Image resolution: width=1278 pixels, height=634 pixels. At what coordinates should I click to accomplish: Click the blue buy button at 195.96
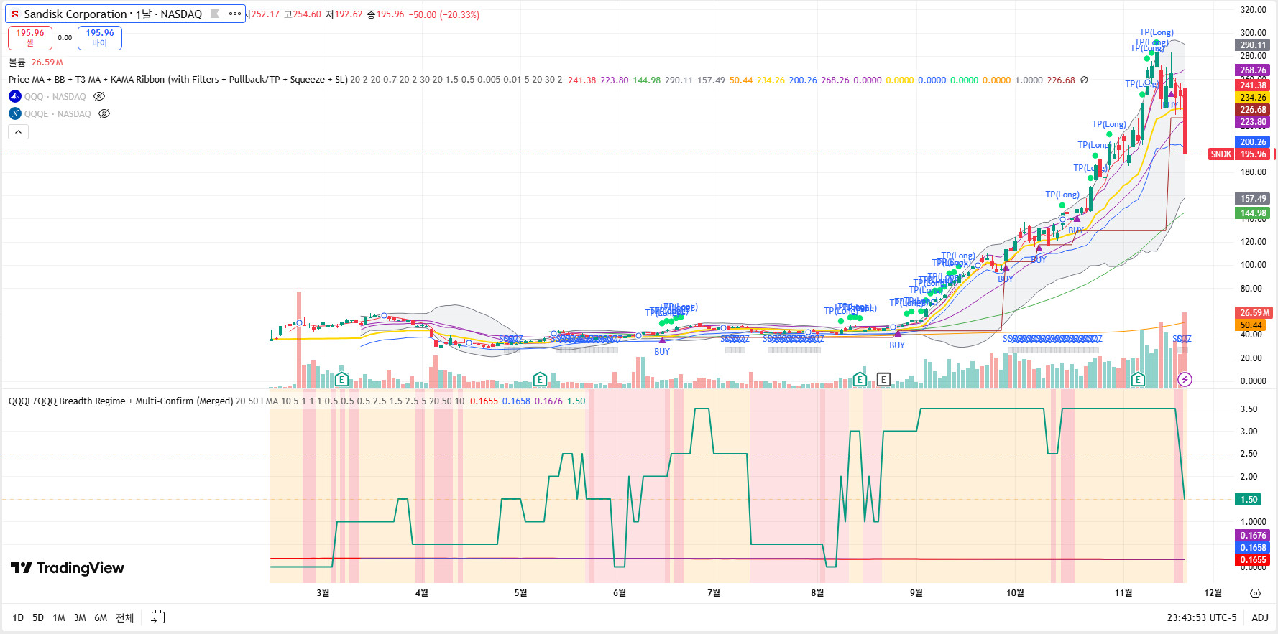tap(100, 37)
